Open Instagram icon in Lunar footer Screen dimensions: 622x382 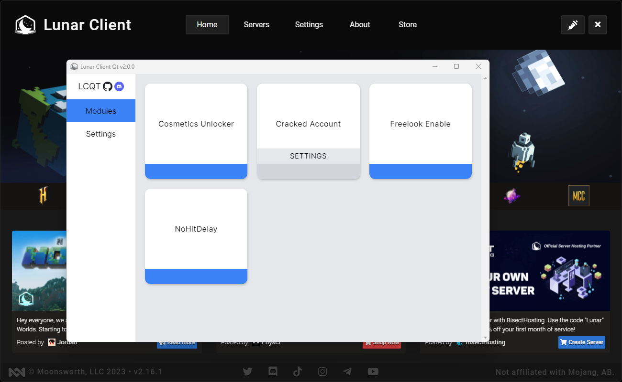323,371
